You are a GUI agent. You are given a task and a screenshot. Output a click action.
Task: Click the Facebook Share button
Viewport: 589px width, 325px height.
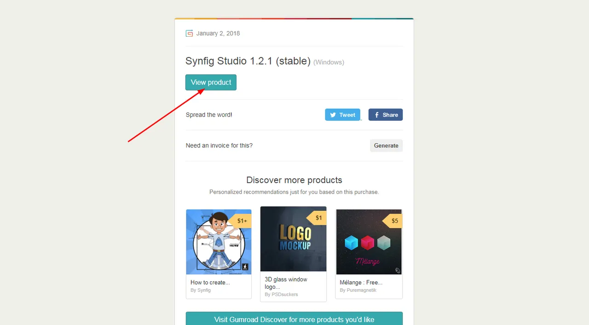pos(386,115)
